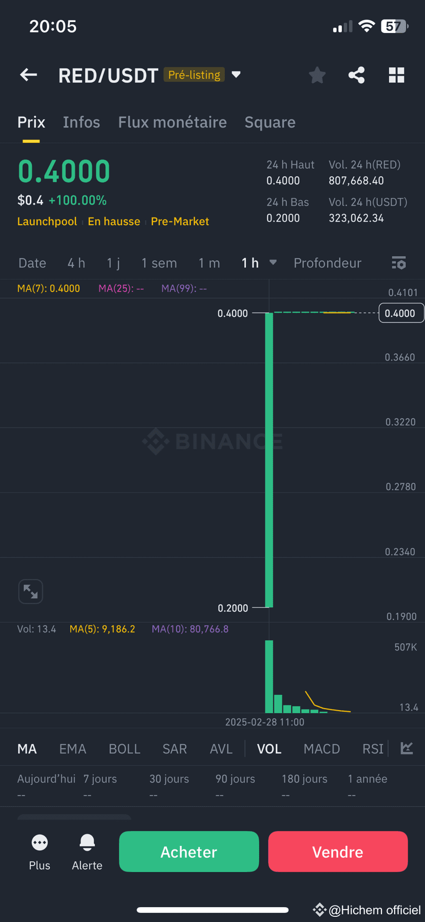
Task: Open the Square tab
Action: coord(270,122)
